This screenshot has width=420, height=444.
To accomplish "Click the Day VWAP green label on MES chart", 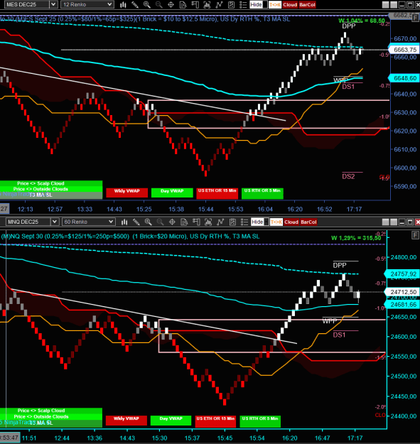I will tap(172, 193).
